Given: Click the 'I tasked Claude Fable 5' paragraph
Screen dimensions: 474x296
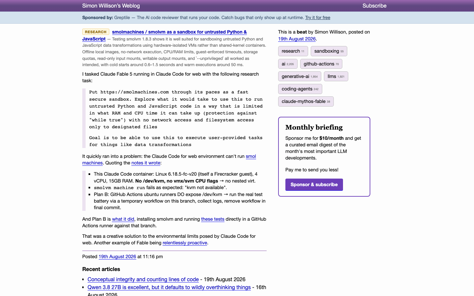Looking at the screenshot, I should tap(171, 77).
